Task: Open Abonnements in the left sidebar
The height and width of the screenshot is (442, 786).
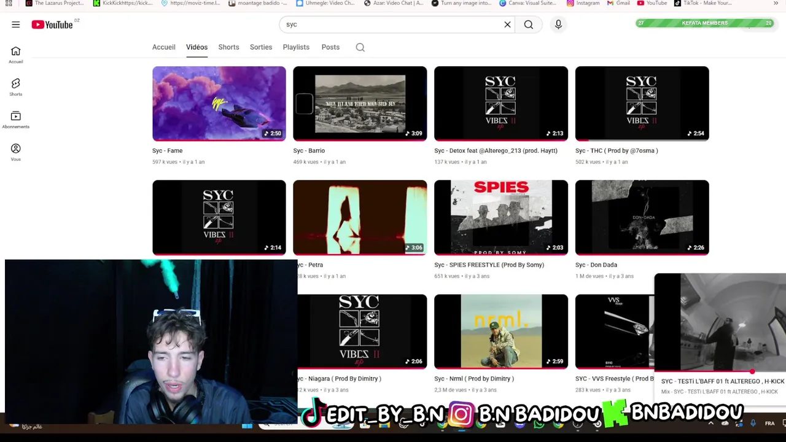Action: [x=16, y=120]
